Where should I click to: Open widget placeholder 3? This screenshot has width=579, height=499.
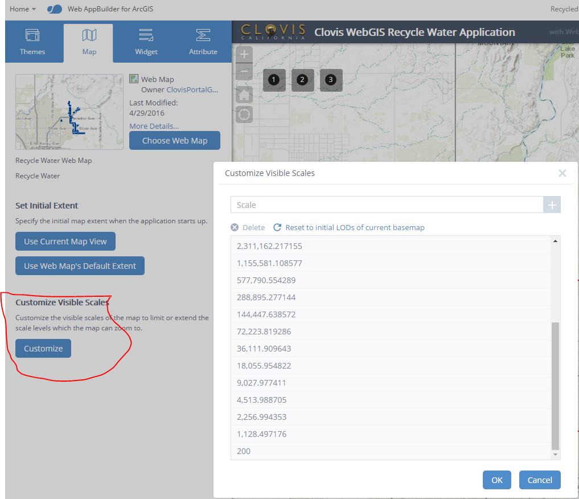(x=331, y=80)
